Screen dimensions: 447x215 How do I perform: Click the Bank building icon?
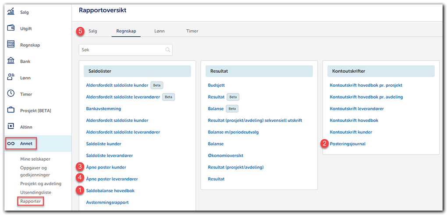point(11,61)
